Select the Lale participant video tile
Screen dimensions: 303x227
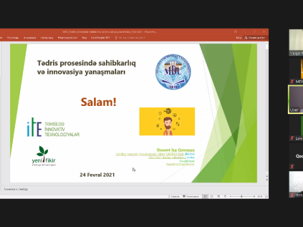click(296, 128)
